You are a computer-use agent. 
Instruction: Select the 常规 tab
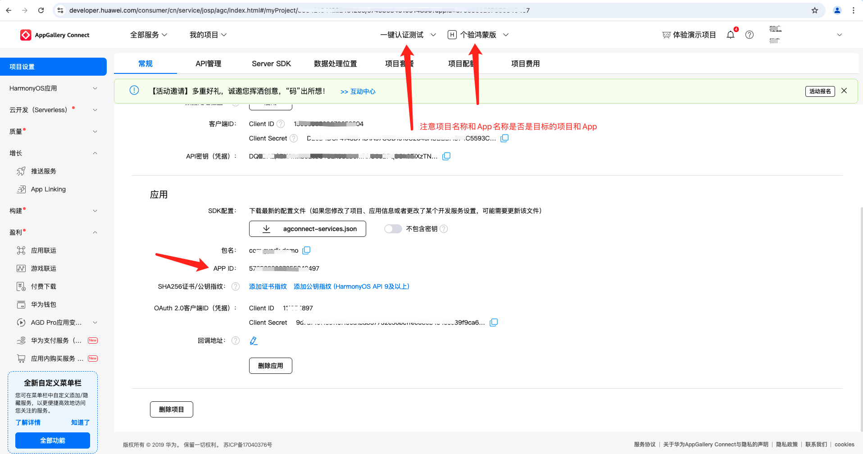[145, 64]
